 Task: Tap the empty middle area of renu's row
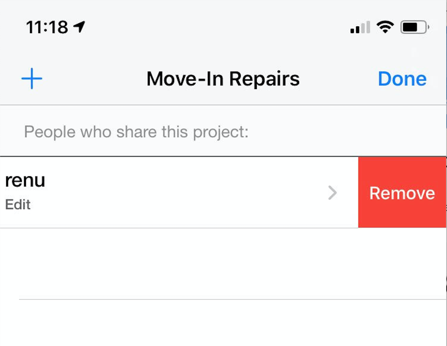point(183,192)
